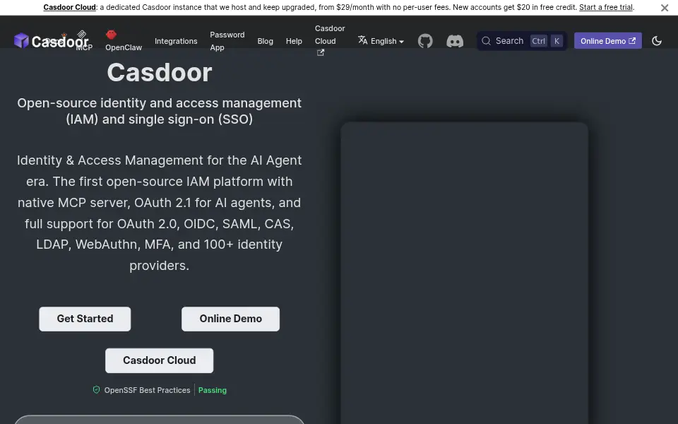Open the Discord server icon
678x424 pixels.
(x=455, y=41)
